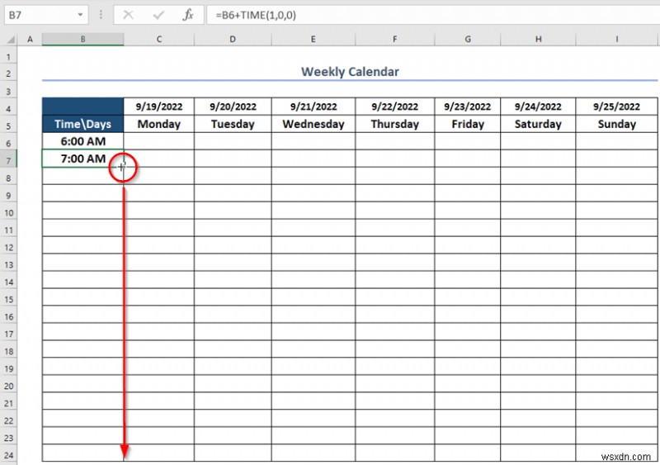
Task: Select column F header
Action: point(395,39)
